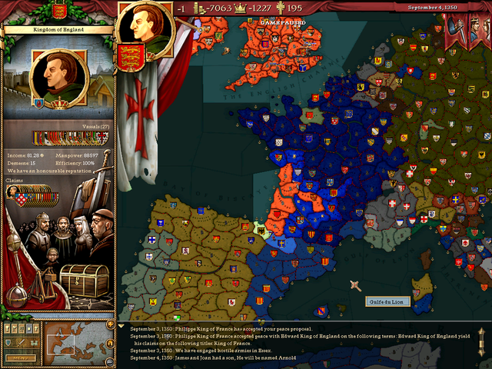Switch to the cross-marked map mode button

(x=36, y=328)
